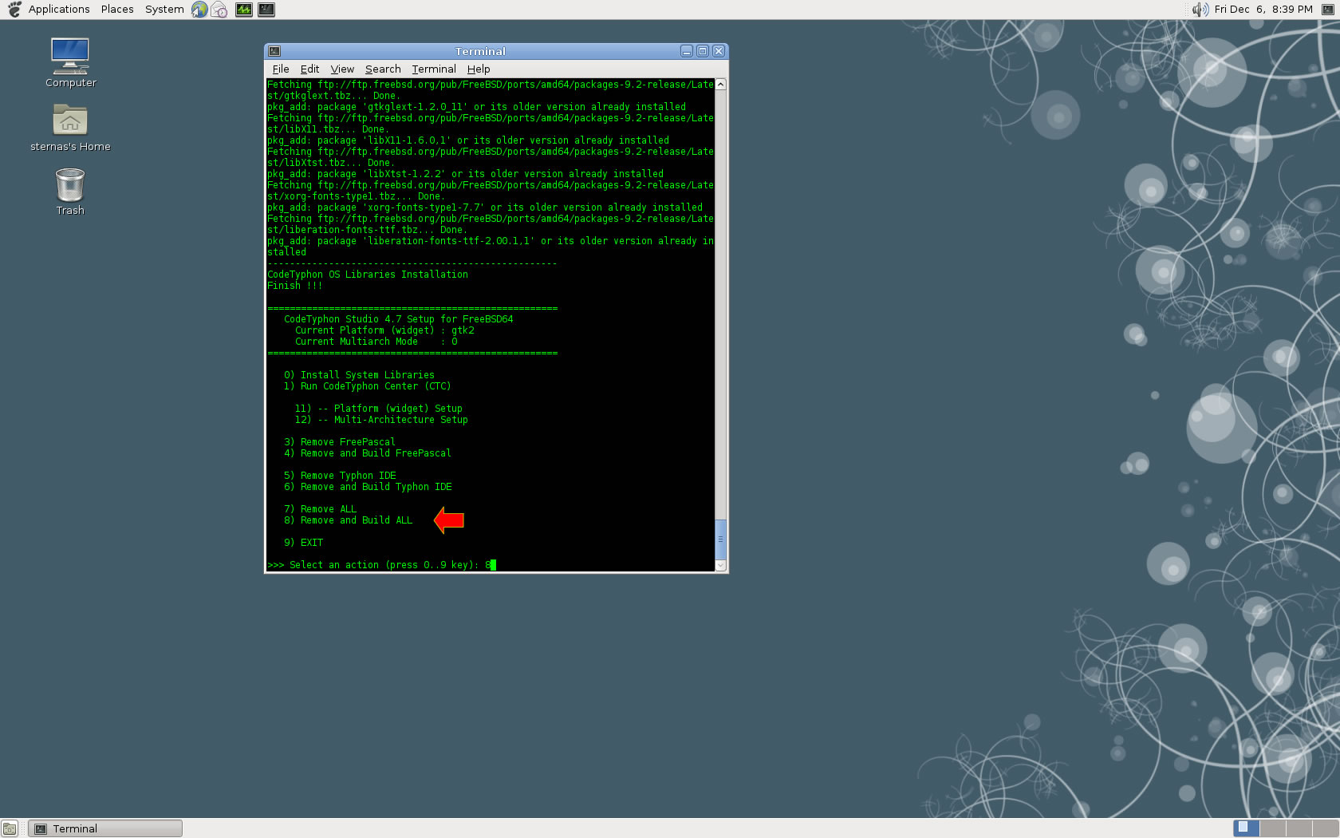
Task: Close the Terminal window
Action: tap(719, 51)
